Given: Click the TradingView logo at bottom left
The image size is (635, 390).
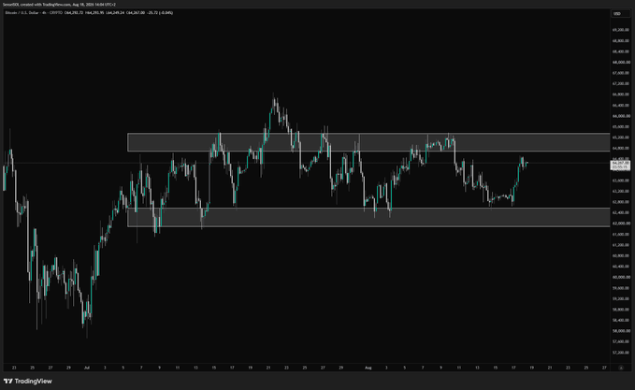Looking at the screenshot, I should point(27,381).
